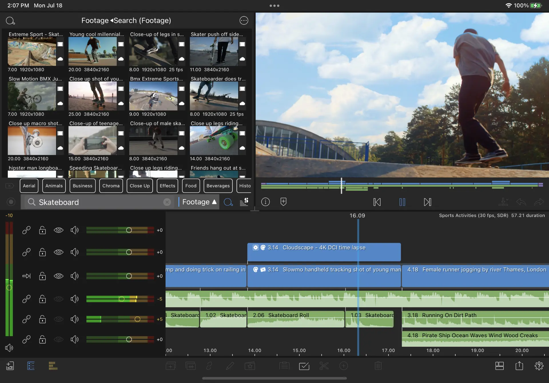Clear the Skateboard search text
Screen dimensions: 549x383
point(167,202)
